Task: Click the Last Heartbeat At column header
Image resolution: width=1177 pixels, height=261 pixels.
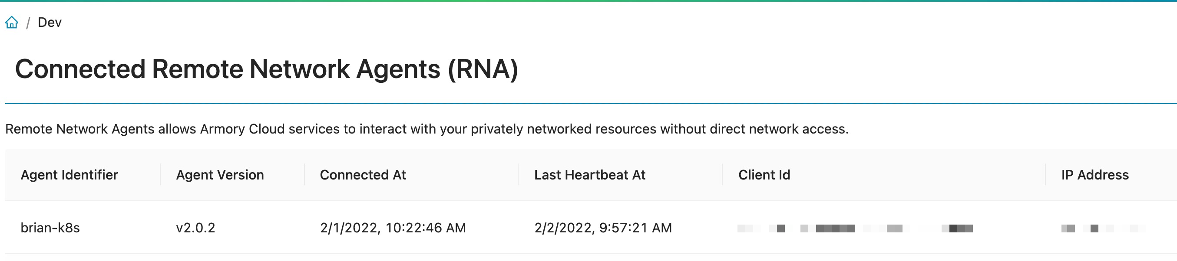Action: click(589, 175)
